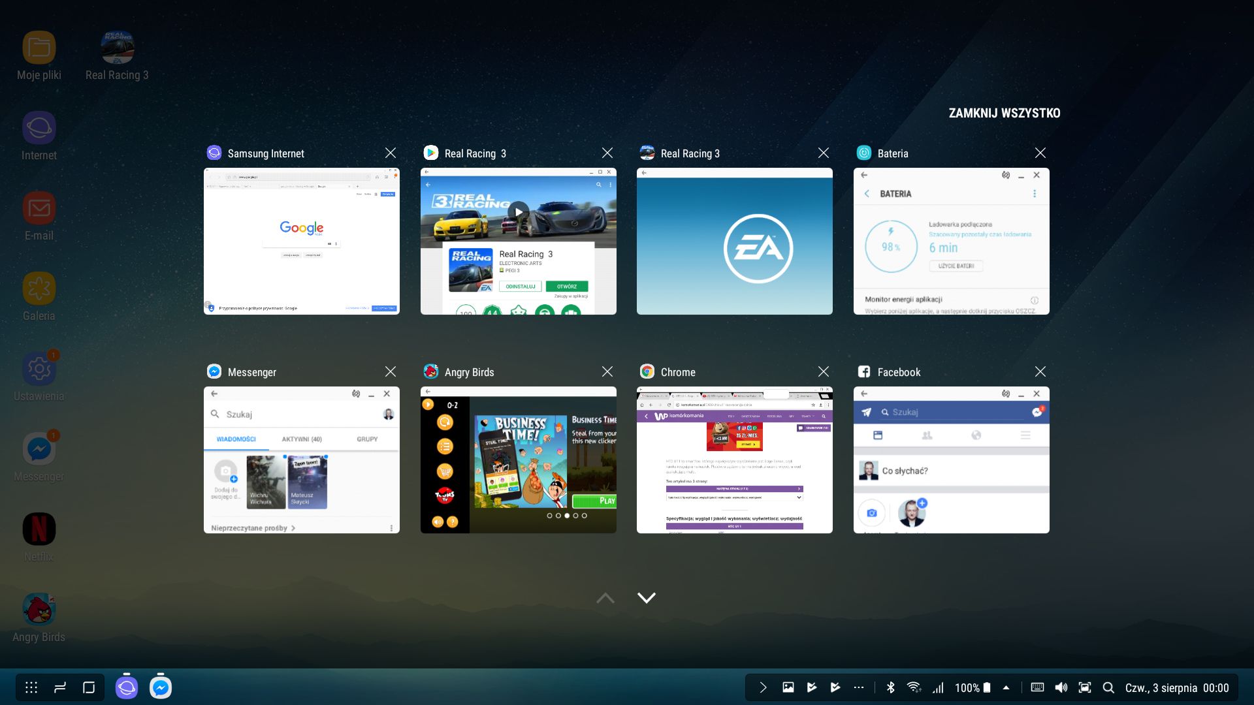Select WIADOMOŚCI tab in Messenger
Viewport: 1254px width, 705px height.
236,439
